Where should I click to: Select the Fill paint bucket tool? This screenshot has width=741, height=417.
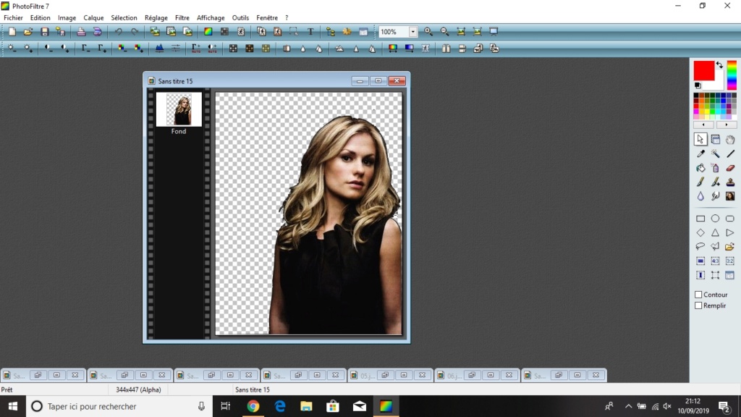point(700,168)
